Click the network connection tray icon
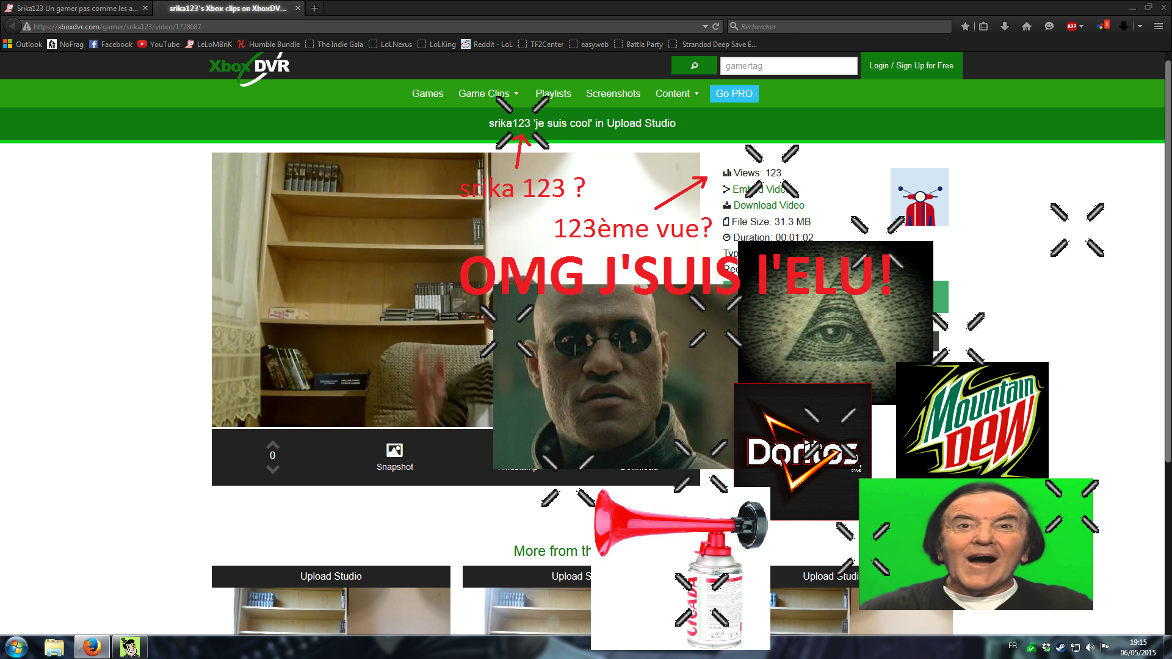1172x659 pixels. click(x=1076, y=647)
